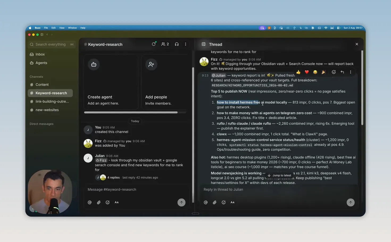Image resolution: width=391 pixels, height=242 pixels.
Task: Focus the Search everything field
Action: click(52, 44)
